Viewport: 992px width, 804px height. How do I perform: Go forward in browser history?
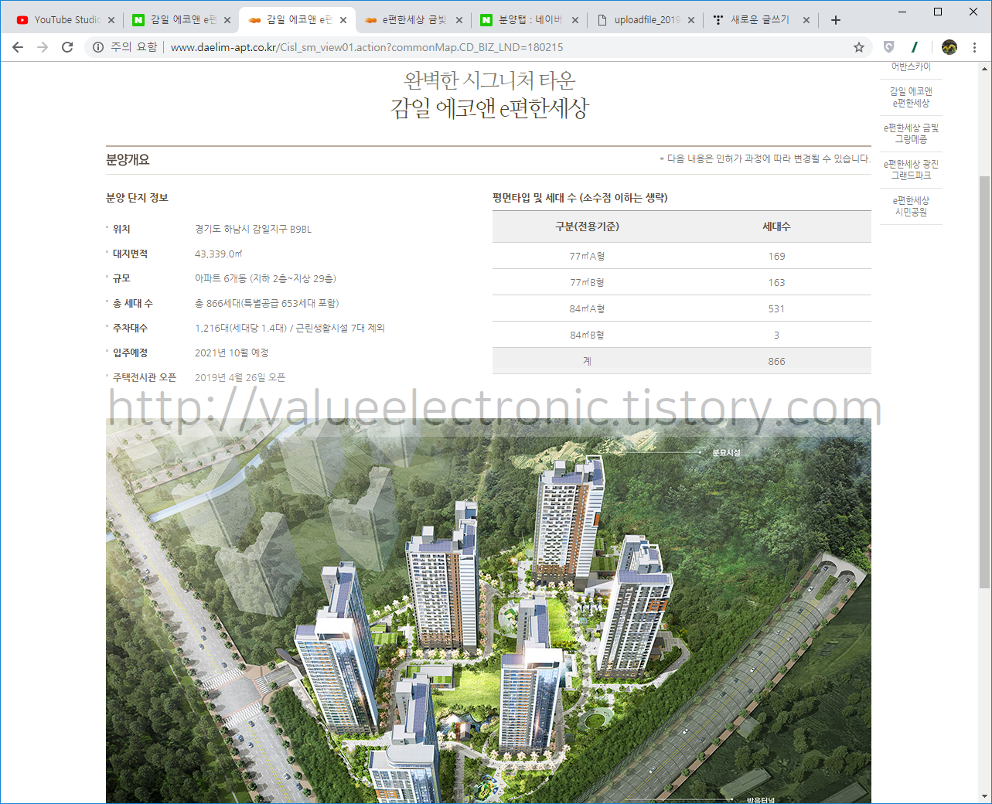pos(43,47)
